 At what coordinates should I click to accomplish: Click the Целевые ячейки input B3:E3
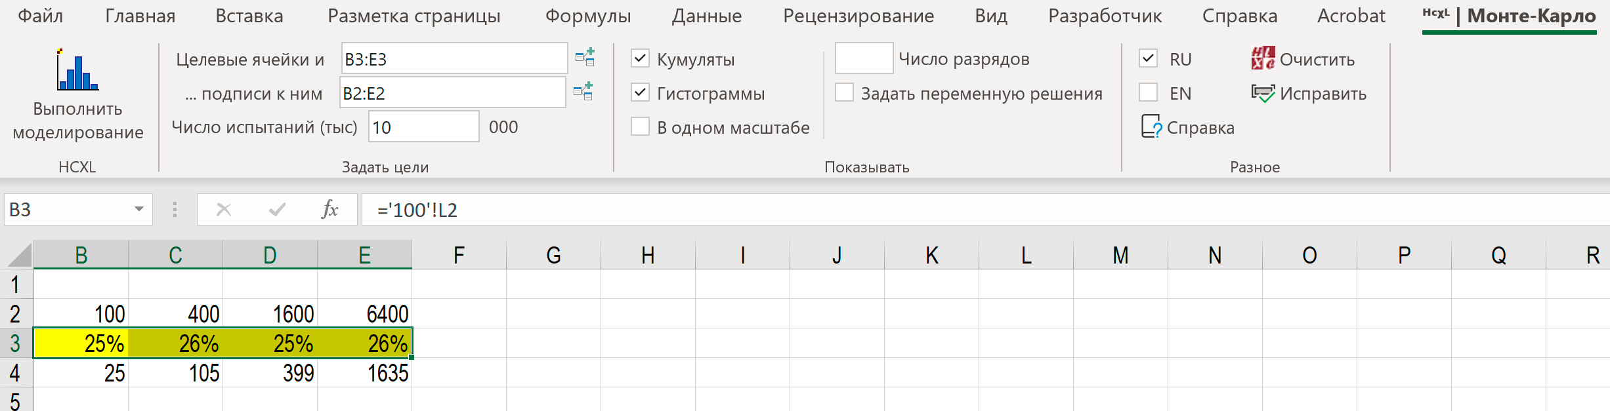[454, 58]
